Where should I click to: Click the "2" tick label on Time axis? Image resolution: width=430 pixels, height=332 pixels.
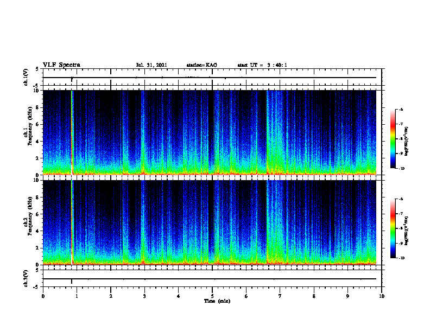[111, 296]
